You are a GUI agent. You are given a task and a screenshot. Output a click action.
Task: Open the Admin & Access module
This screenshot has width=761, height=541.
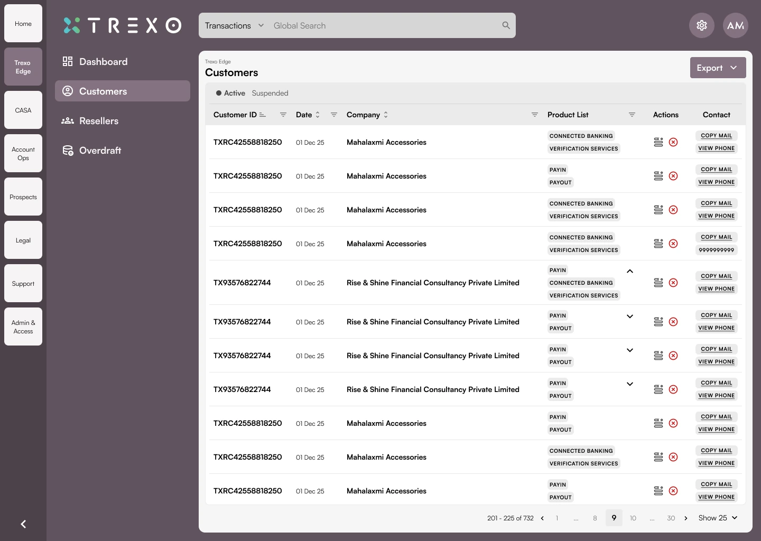tap(23, 327)
